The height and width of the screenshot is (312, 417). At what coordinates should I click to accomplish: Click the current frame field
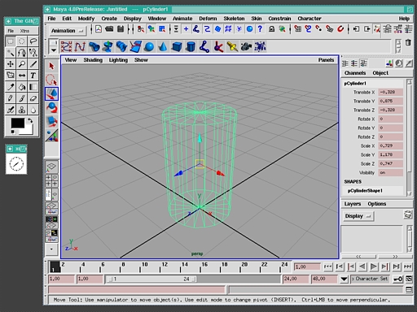click(x=307, y=266)
